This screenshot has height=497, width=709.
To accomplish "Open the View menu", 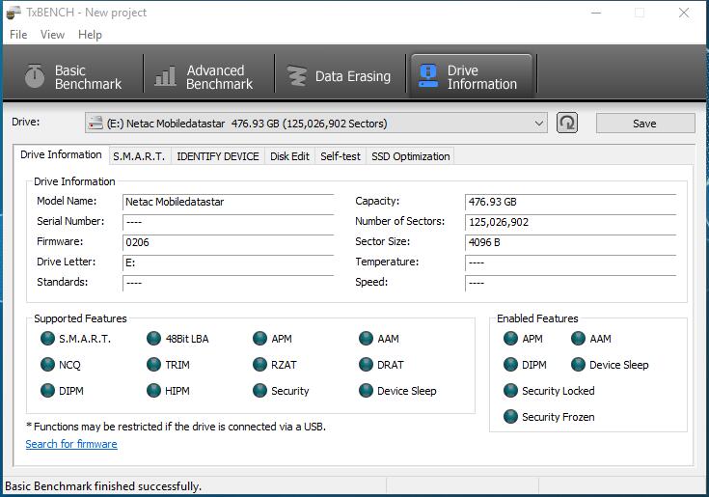I will [x=52, y=35].
